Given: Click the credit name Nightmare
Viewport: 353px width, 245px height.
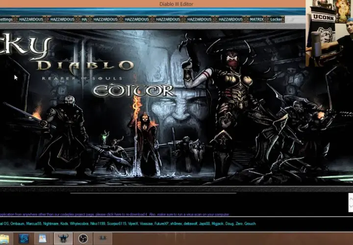Looking at the screenshot, I should click(x=50, y=223).
